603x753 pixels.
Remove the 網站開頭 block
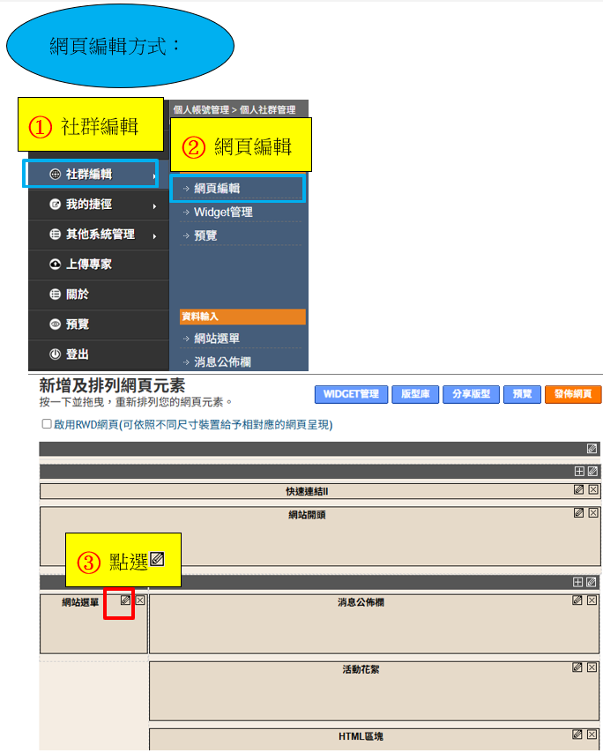click(593, 513)
